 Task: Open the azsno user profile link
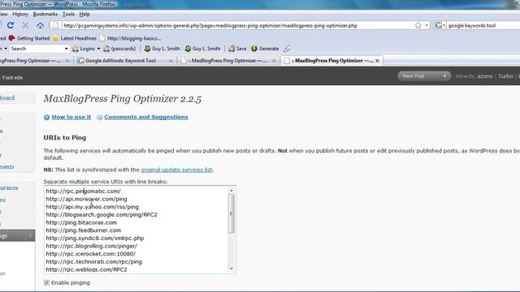tap(485, 76)
